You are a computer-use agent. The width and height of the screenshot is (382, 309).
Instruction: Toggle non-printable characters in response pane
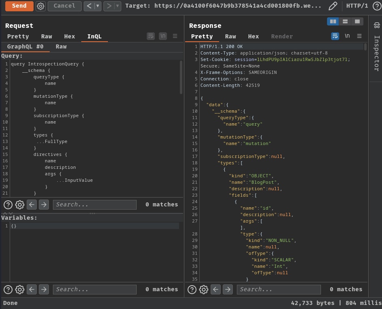point(347,36)
